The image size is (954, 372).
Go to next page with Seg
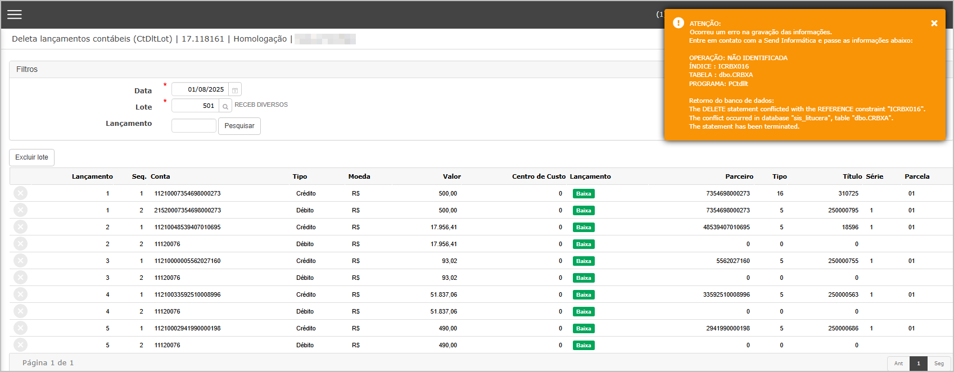point(939,364)
